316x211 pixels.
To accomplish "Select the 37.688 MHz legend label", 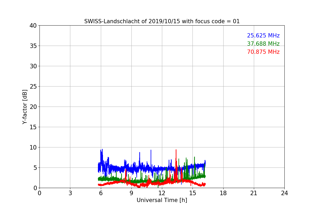I will 263,44.
